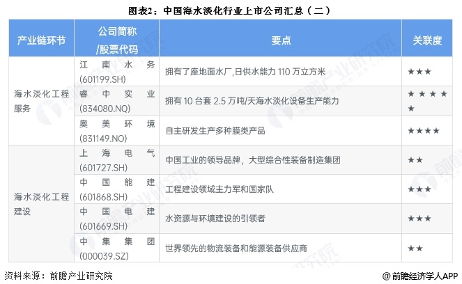The width and height of the screenshot is (462, 284).
Task: Click the company name 中集集团
Action: point(117,242)
